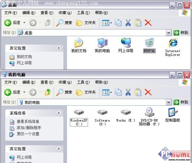Click 转到 Go button in Desktop window
The width and height of the screenshot is (192, 163).
181,33
